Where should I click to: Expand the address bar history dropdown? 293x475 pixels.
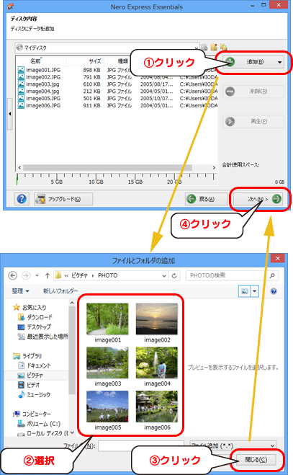(x=164, y=275)
